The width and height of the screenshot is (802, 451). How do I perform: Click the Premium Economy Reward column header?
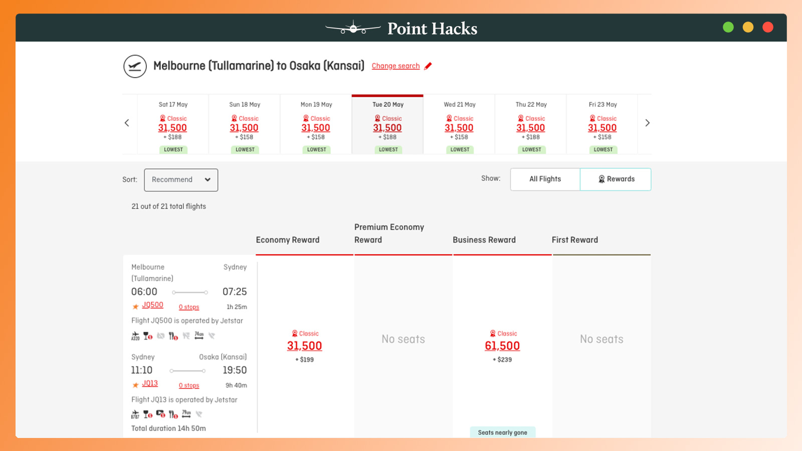[x=389, y=234]
